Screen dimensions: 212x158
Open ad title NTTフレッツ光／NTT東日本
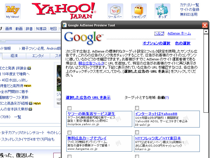click(158, 138)
